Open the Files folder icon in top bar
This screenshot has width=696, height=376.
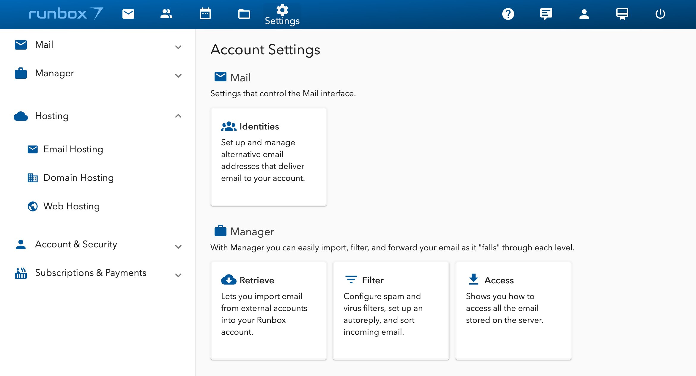click(x=244, y=14)
